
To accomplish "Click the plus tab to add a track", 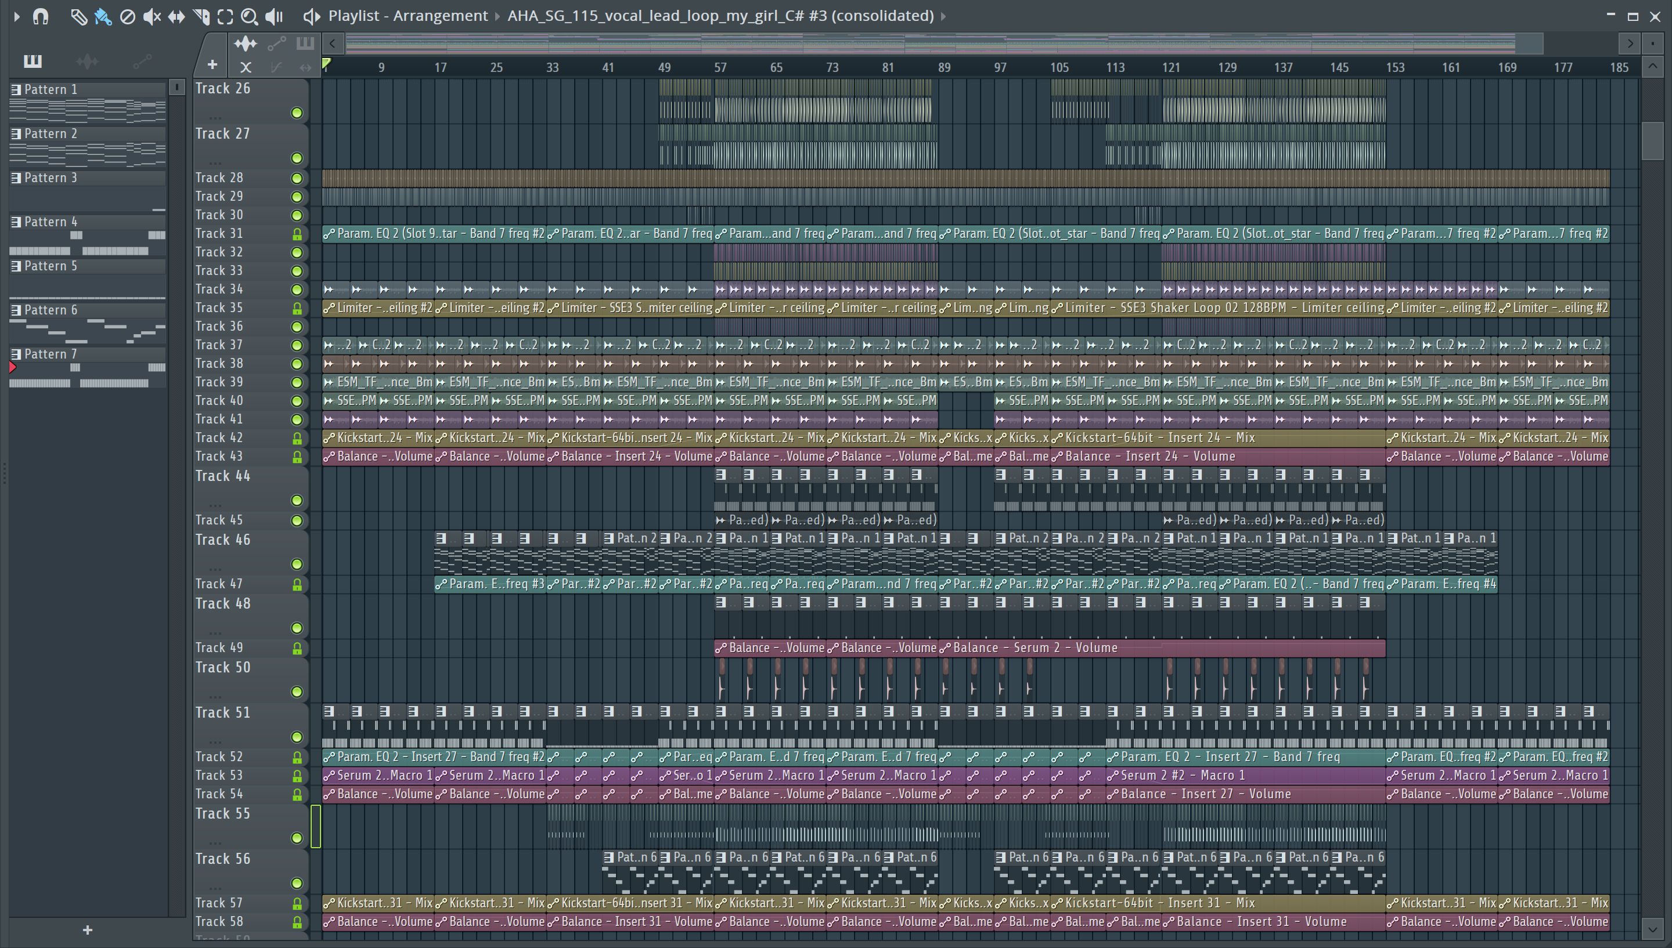I will coord(212,64).
